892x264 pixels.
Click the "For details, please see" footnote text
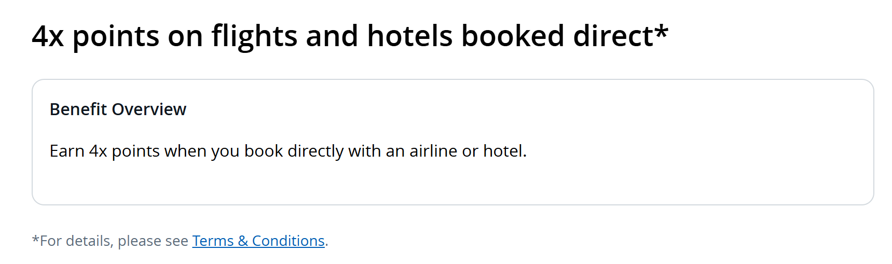pyautogui.click(x=114, y=241)
